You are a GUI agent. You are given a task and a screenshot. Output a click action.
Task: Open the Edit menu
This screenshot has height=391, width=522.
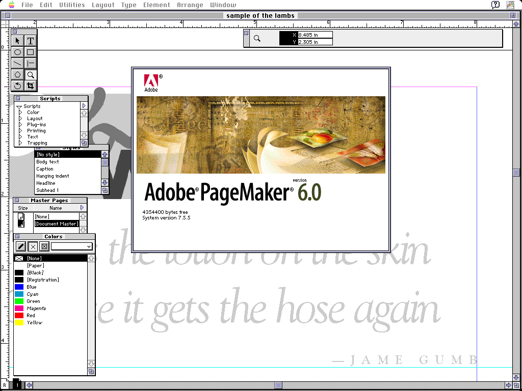[46, 5]
